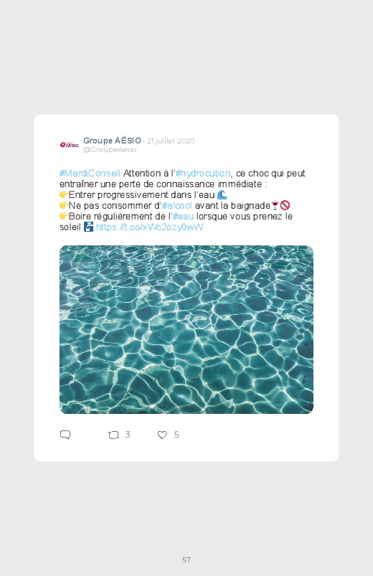Click the Groupe AÉSIO logo avatar
The image size is (373, 576).
(69, 145)
